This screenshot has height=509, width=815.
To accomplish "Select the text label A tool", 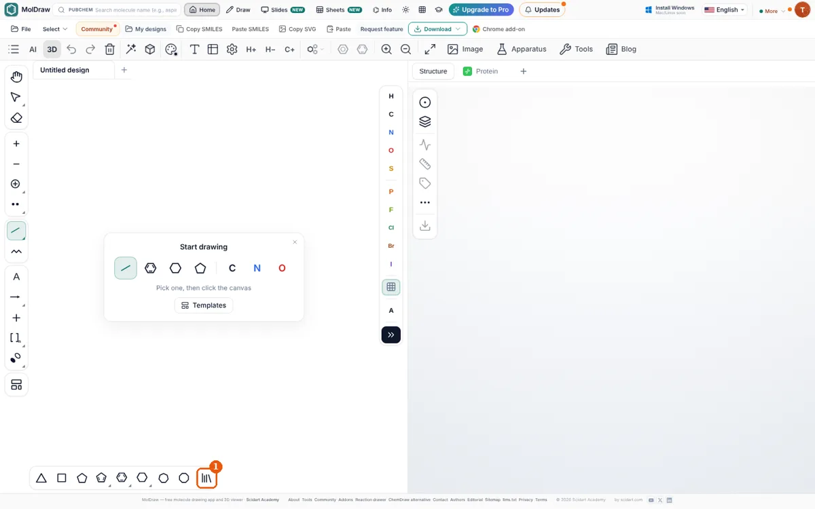I will pyautogui.click(x=16, y=277).
